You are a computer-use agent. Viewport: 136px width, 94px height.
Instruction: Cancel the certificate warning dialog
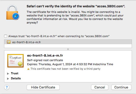(x=100, y=87)
